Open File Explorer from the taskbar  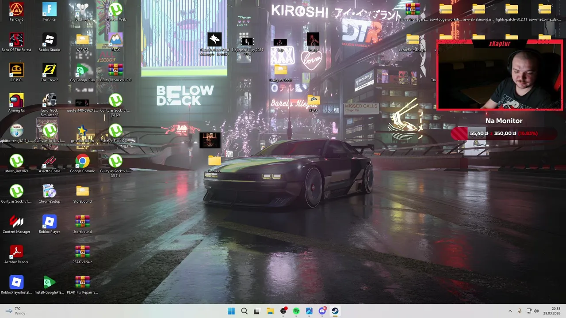coord(270,311)
